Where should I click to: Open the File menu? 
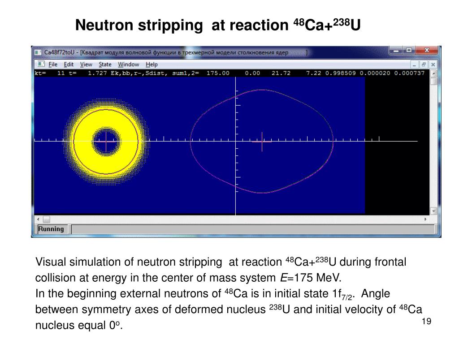[53, 64]
